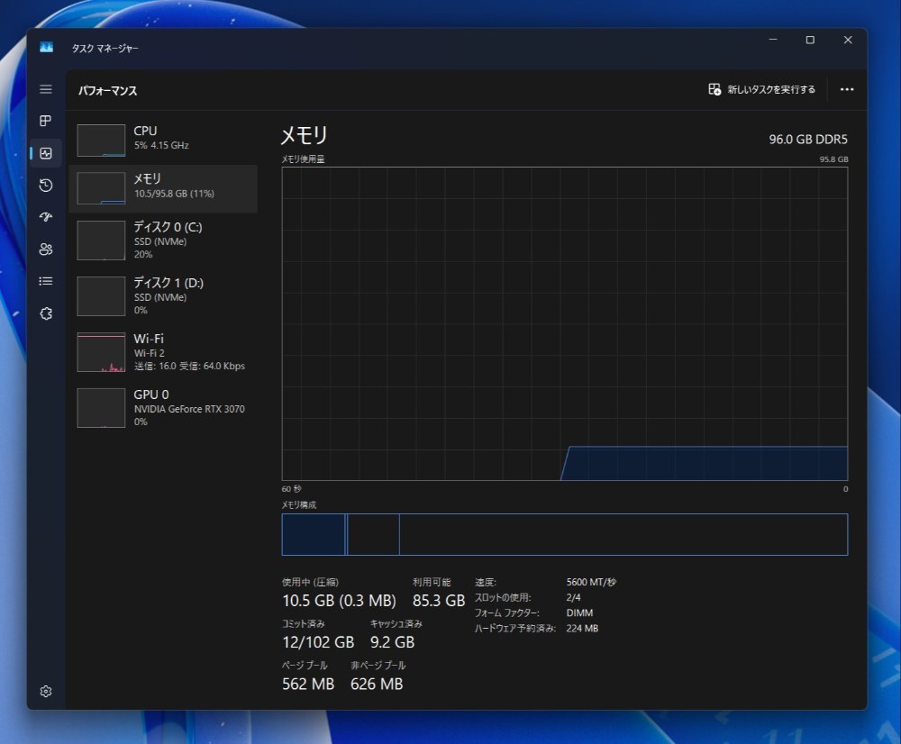Click the 10.5 GB (0.3 MB) in-use value

pyautogui.click(x=339, y=601)
